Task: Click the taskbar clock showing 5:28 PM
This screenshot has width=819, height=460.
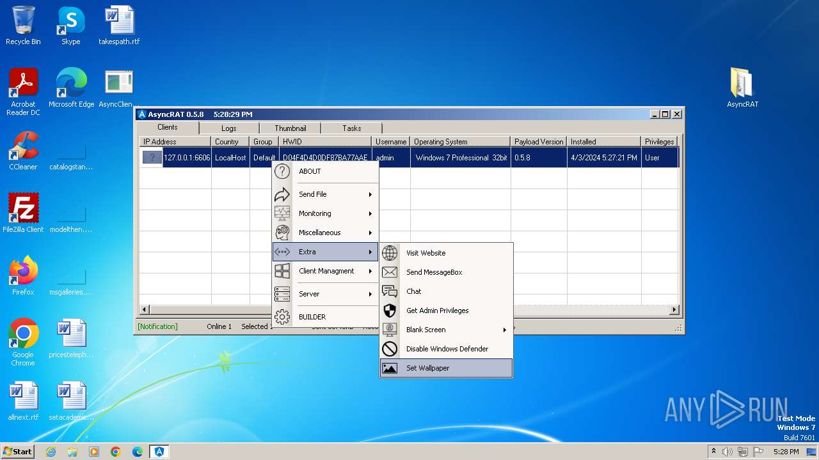Action: coord(786,452)
